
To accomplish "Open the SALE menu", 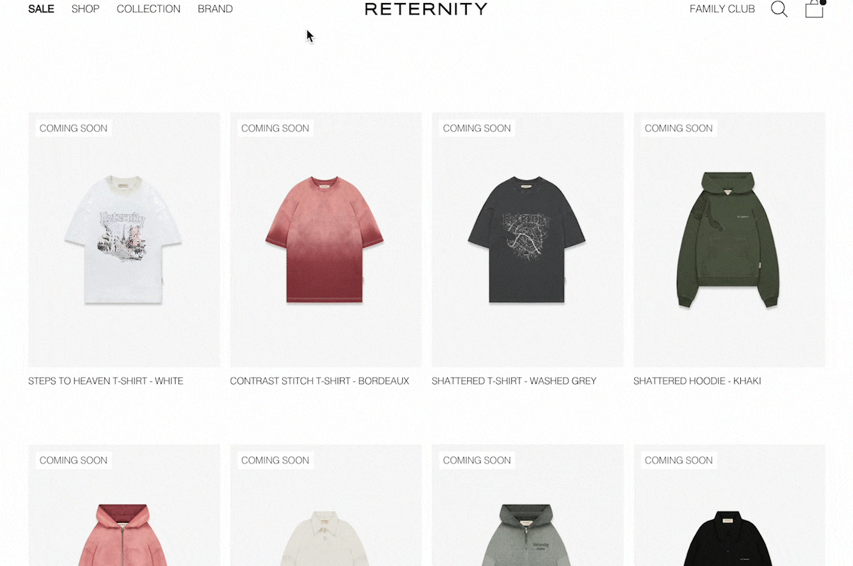I will click(41, 9).
